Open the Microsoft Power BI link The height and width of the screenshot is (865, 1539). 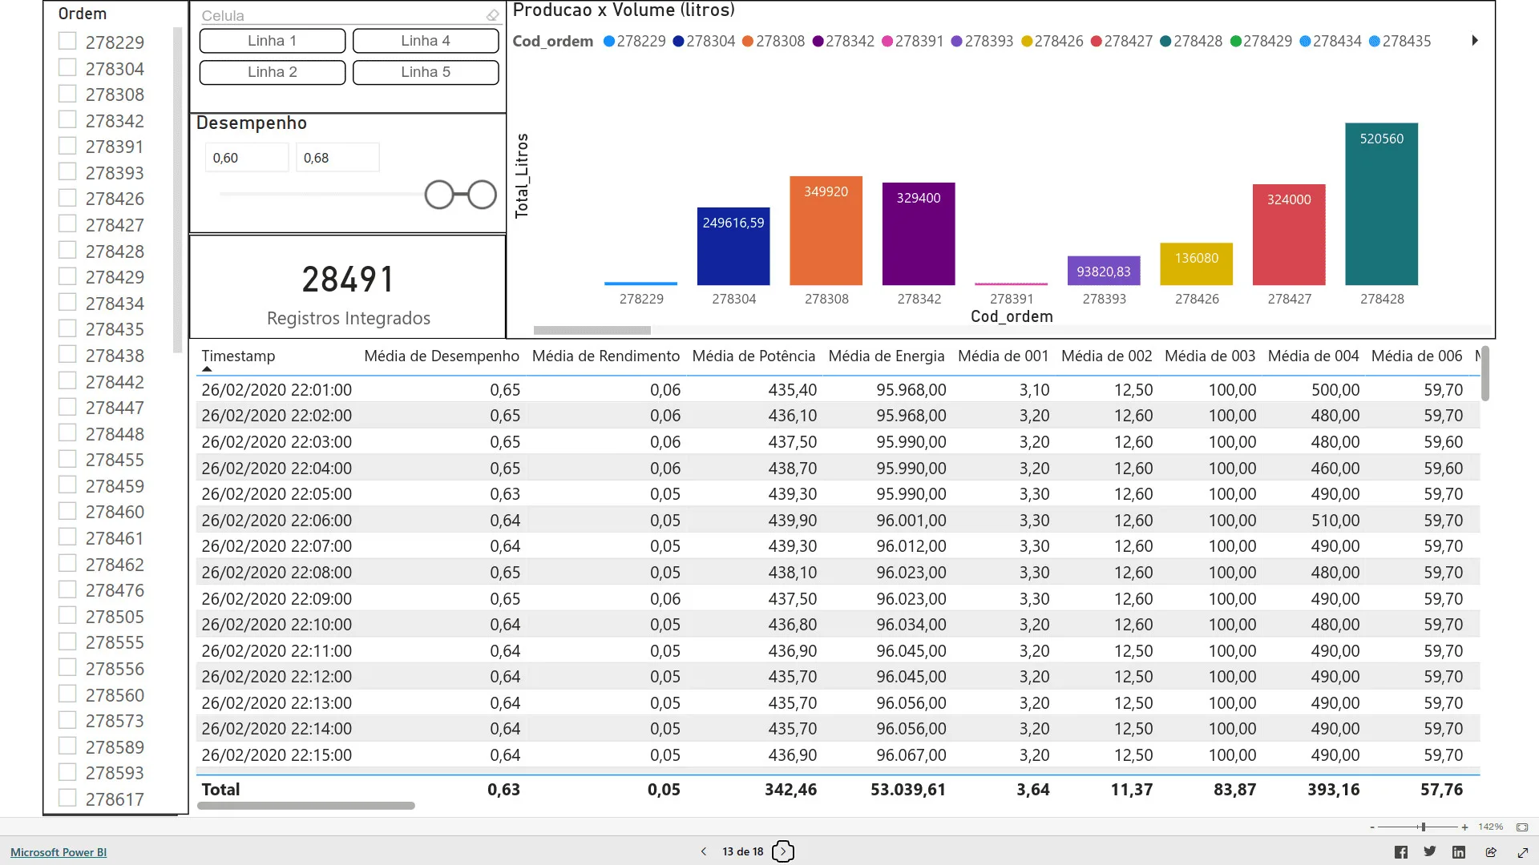pos(59,852)
